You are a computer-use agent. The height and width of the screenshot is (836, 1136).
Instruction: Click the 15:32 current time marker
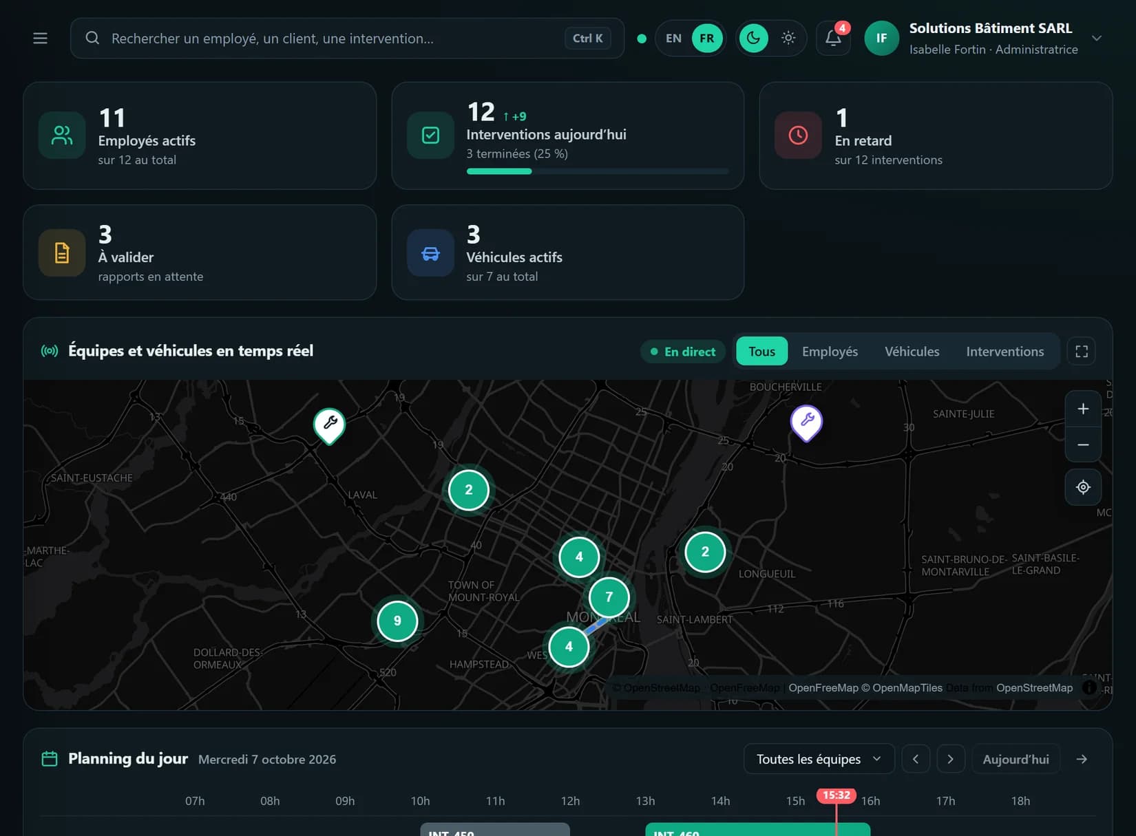tap(836, 795)
